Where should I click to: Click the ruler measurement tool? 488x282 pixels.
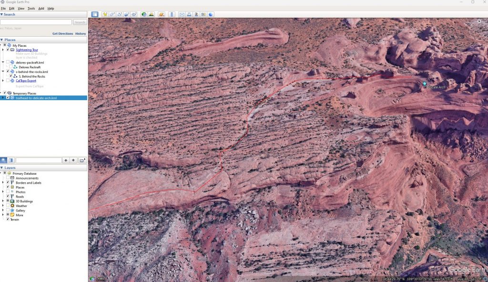point(172,14)
